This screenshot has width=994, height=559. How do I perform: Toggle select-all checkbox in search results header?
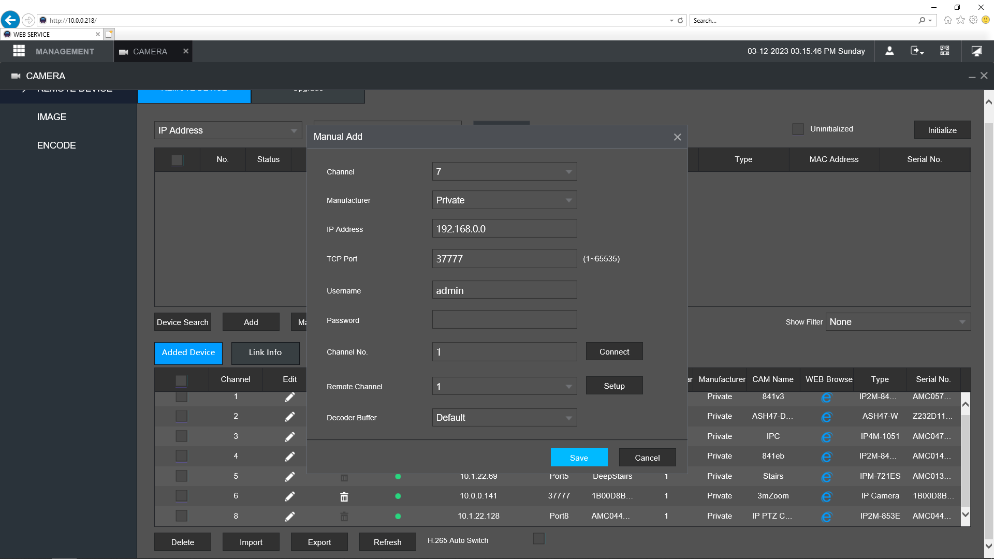pos(177,160)
